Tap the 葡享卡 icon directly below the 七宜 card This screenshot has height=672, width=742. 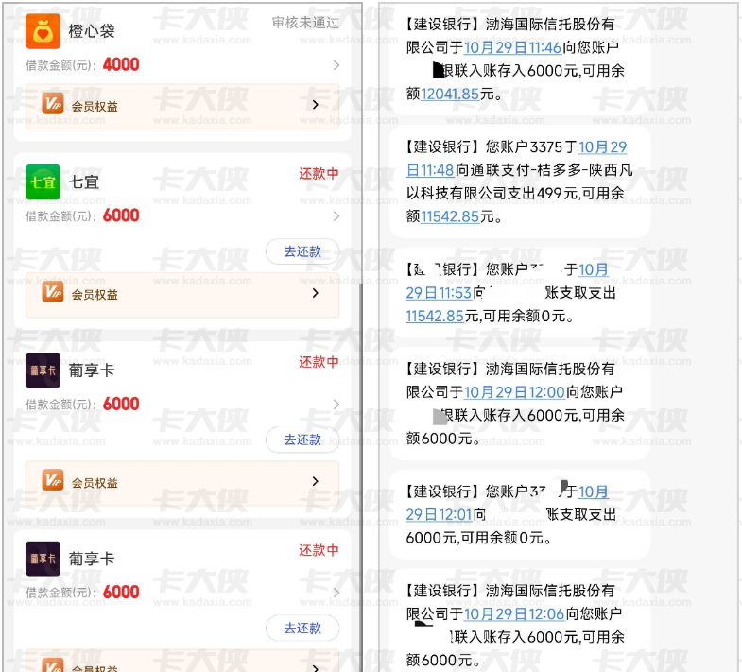pos(43,370)
